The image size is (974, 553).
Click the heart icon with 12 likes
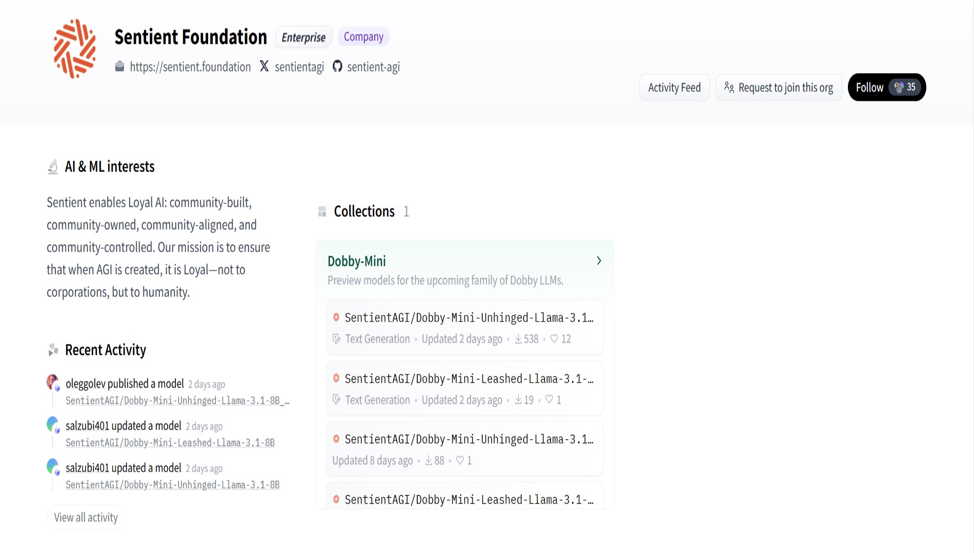pyautogui.click(x=554, y=338)
